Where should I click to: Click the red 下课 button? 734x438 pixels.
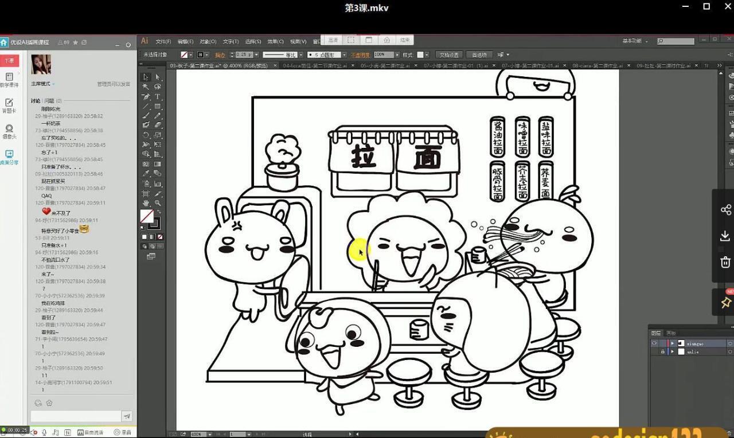point(10,61)
